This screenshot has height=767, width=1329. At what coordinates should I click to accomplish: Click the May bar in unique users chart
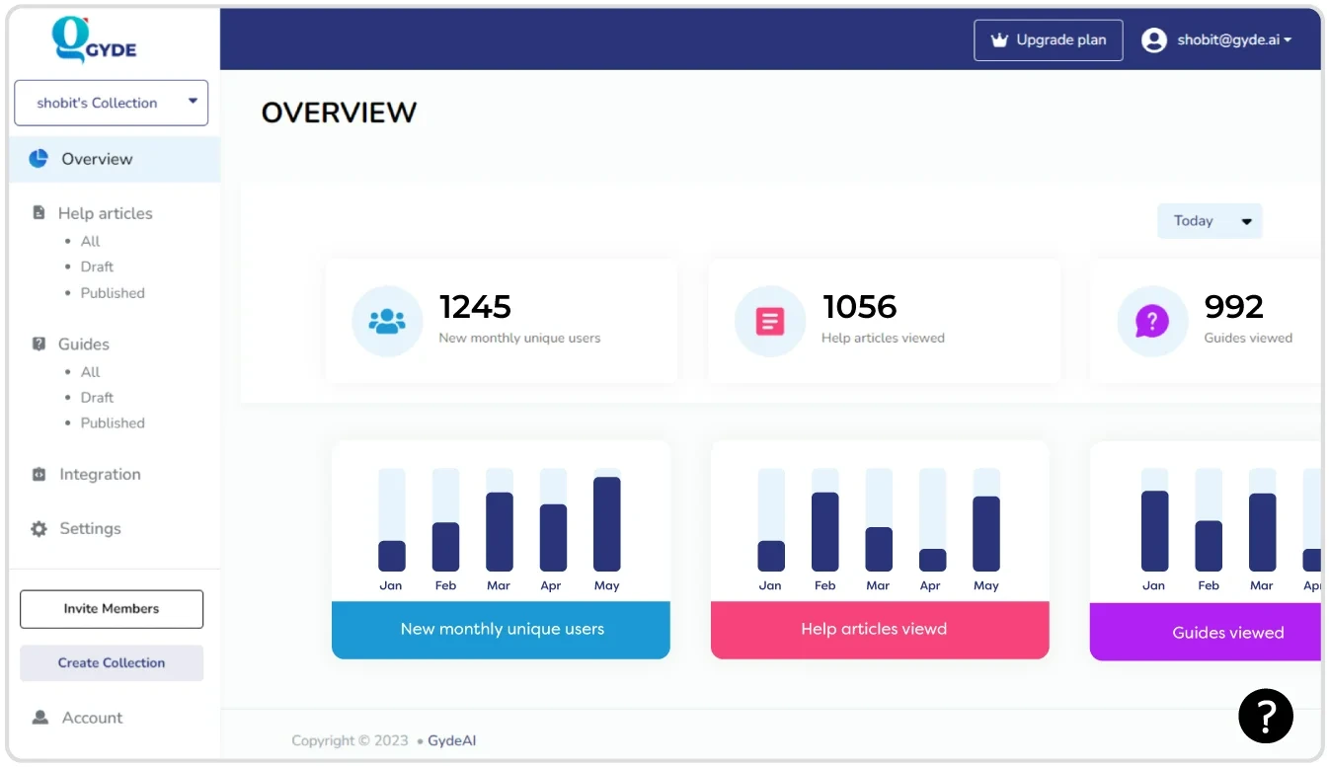coord(606,524)
